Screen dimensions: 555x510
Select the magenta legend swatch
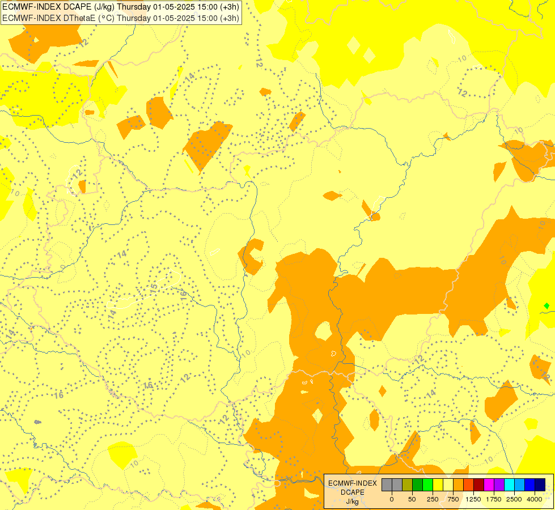[x=489, y=485]
